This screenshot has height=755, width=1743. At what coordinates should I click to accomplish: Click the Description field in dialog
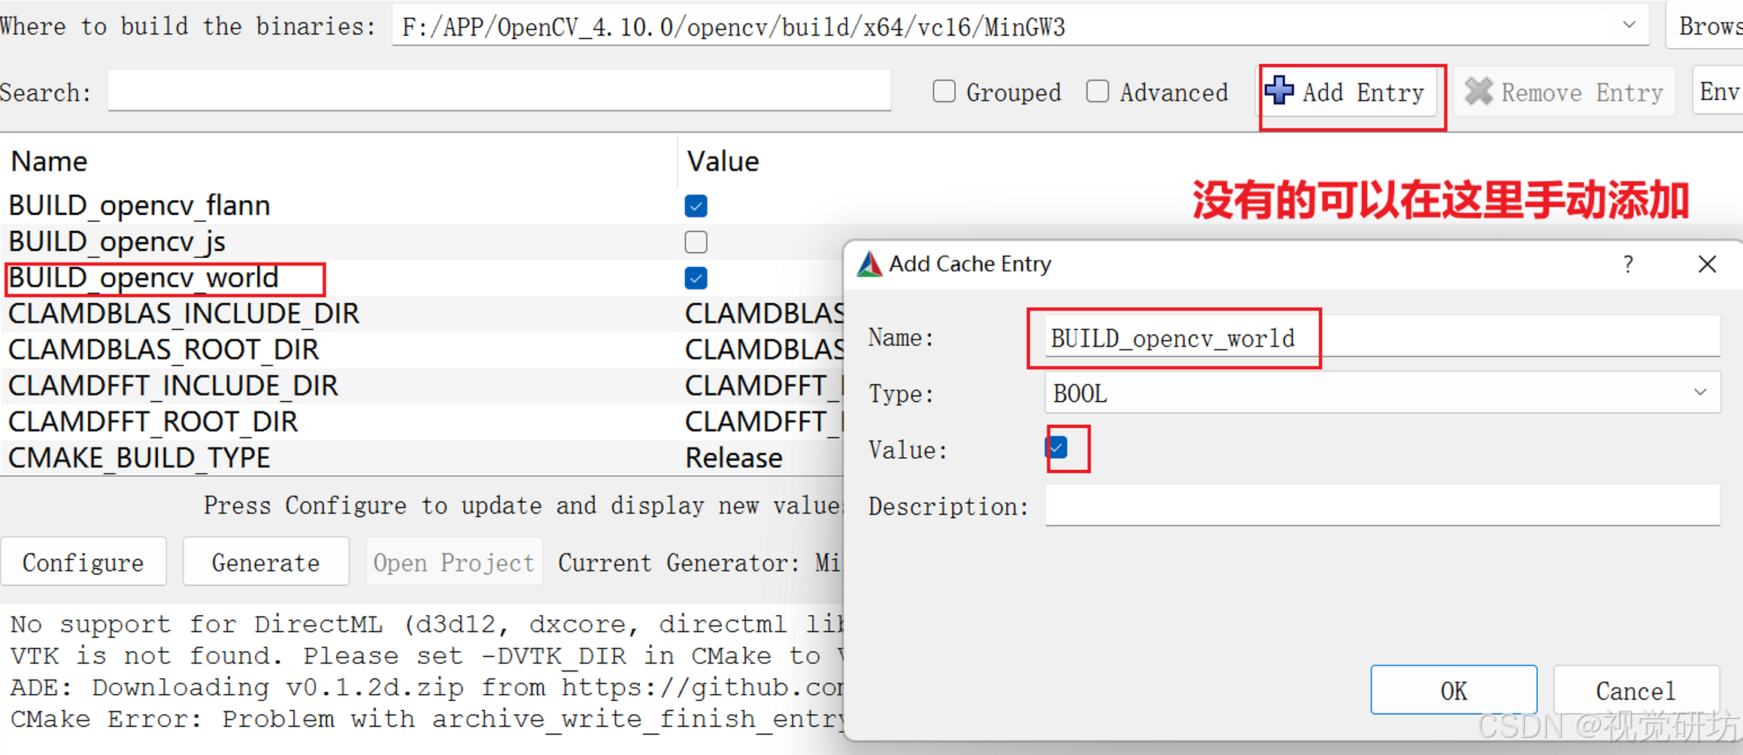(x=1381, y=505)
